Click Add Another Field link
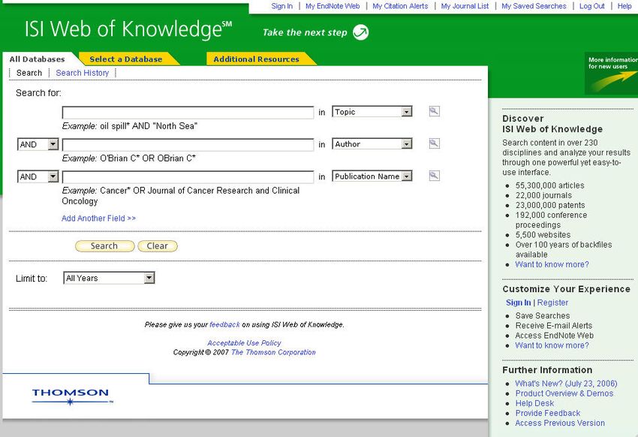The image size is (638, 437). [98, 218]
